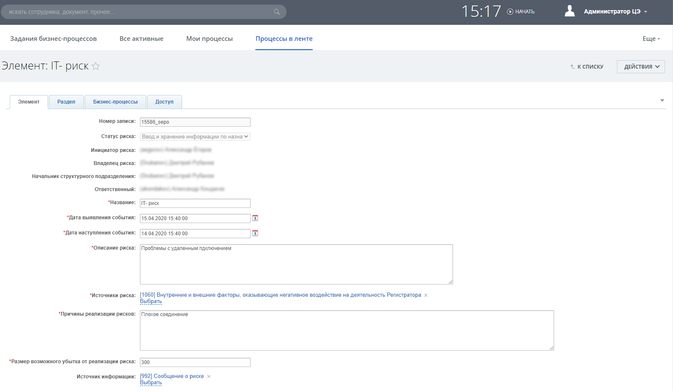Open the ДЕЙСТВИЯ dropdown menu
Viewport: 673px width, 391px height.
pyautogui.click(x=641, y=66)
